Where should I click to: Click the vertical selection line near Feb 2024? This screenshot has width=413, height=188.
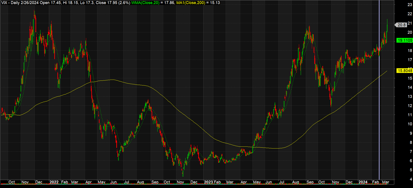click(379, 89)
